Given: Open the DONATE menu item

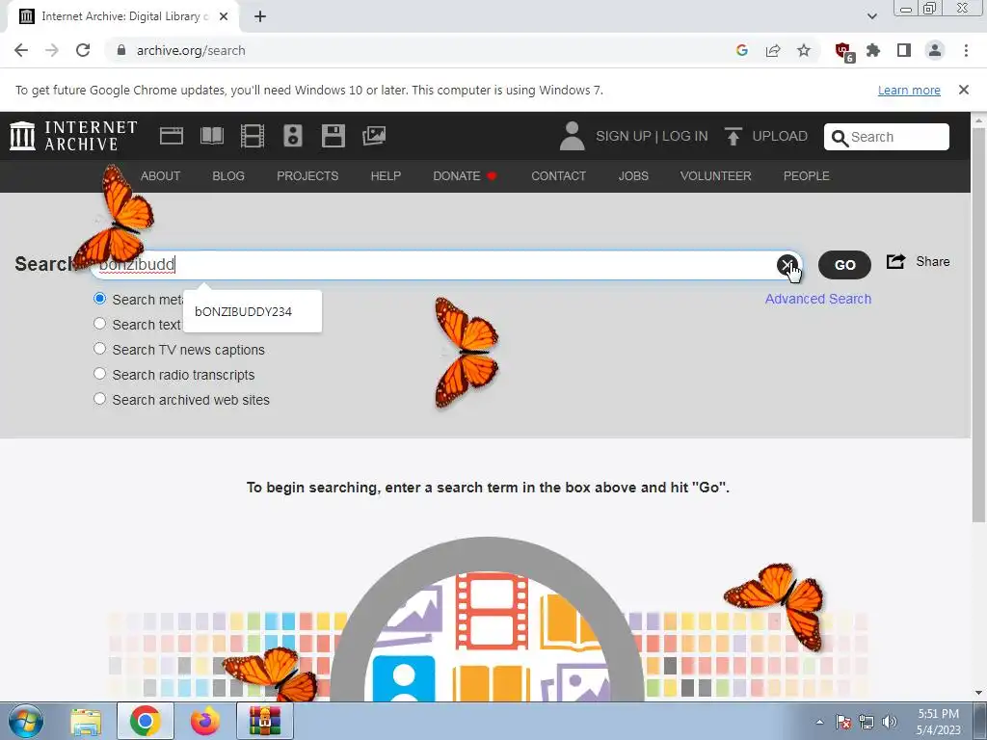Looking at the screenshot, I should [465, 176].
